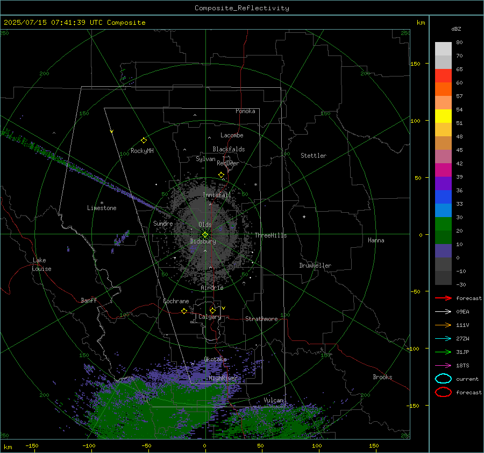Viewport: 484px width, 453px height.
Task: Click the Sylvan label
Action: click(205, 159)
